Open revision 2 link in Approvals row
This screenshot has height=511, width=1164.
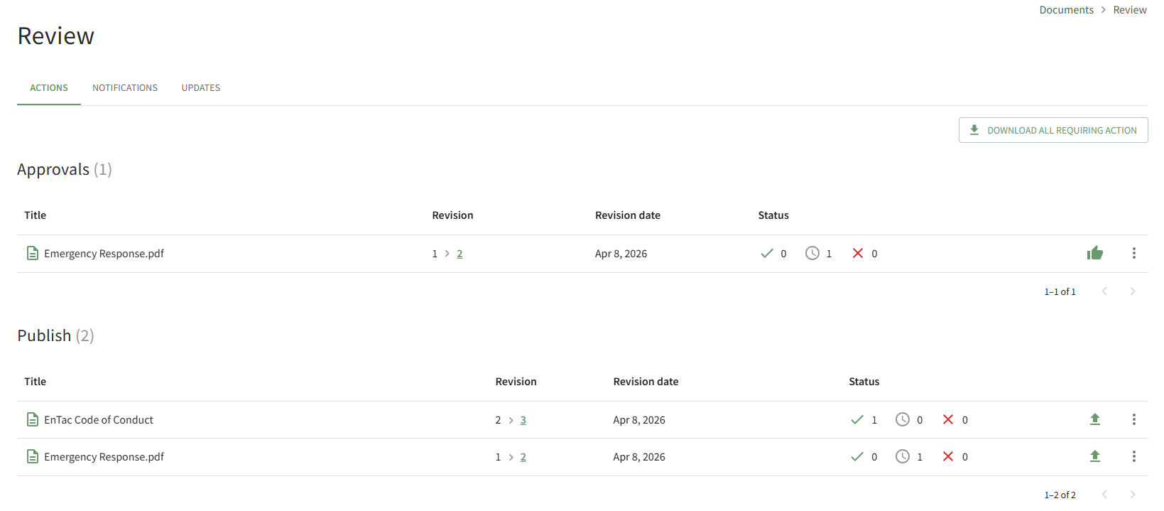pyautogui.click(x=459, y=254)
